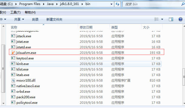Select the native2ascii.exe file name

point(28,86)
